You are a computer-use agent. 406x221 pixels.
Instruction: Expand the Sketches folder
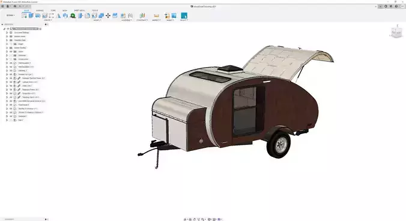[x=7, y=55]
